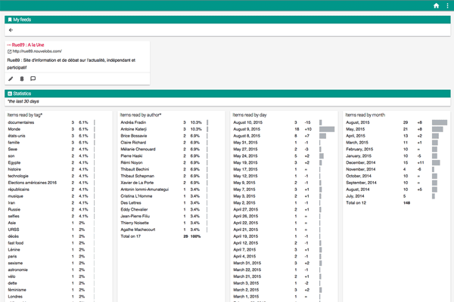Edit the Rue89 feed with pencil icon
This screenshot has height=302, width=454.
pos(11,79)
